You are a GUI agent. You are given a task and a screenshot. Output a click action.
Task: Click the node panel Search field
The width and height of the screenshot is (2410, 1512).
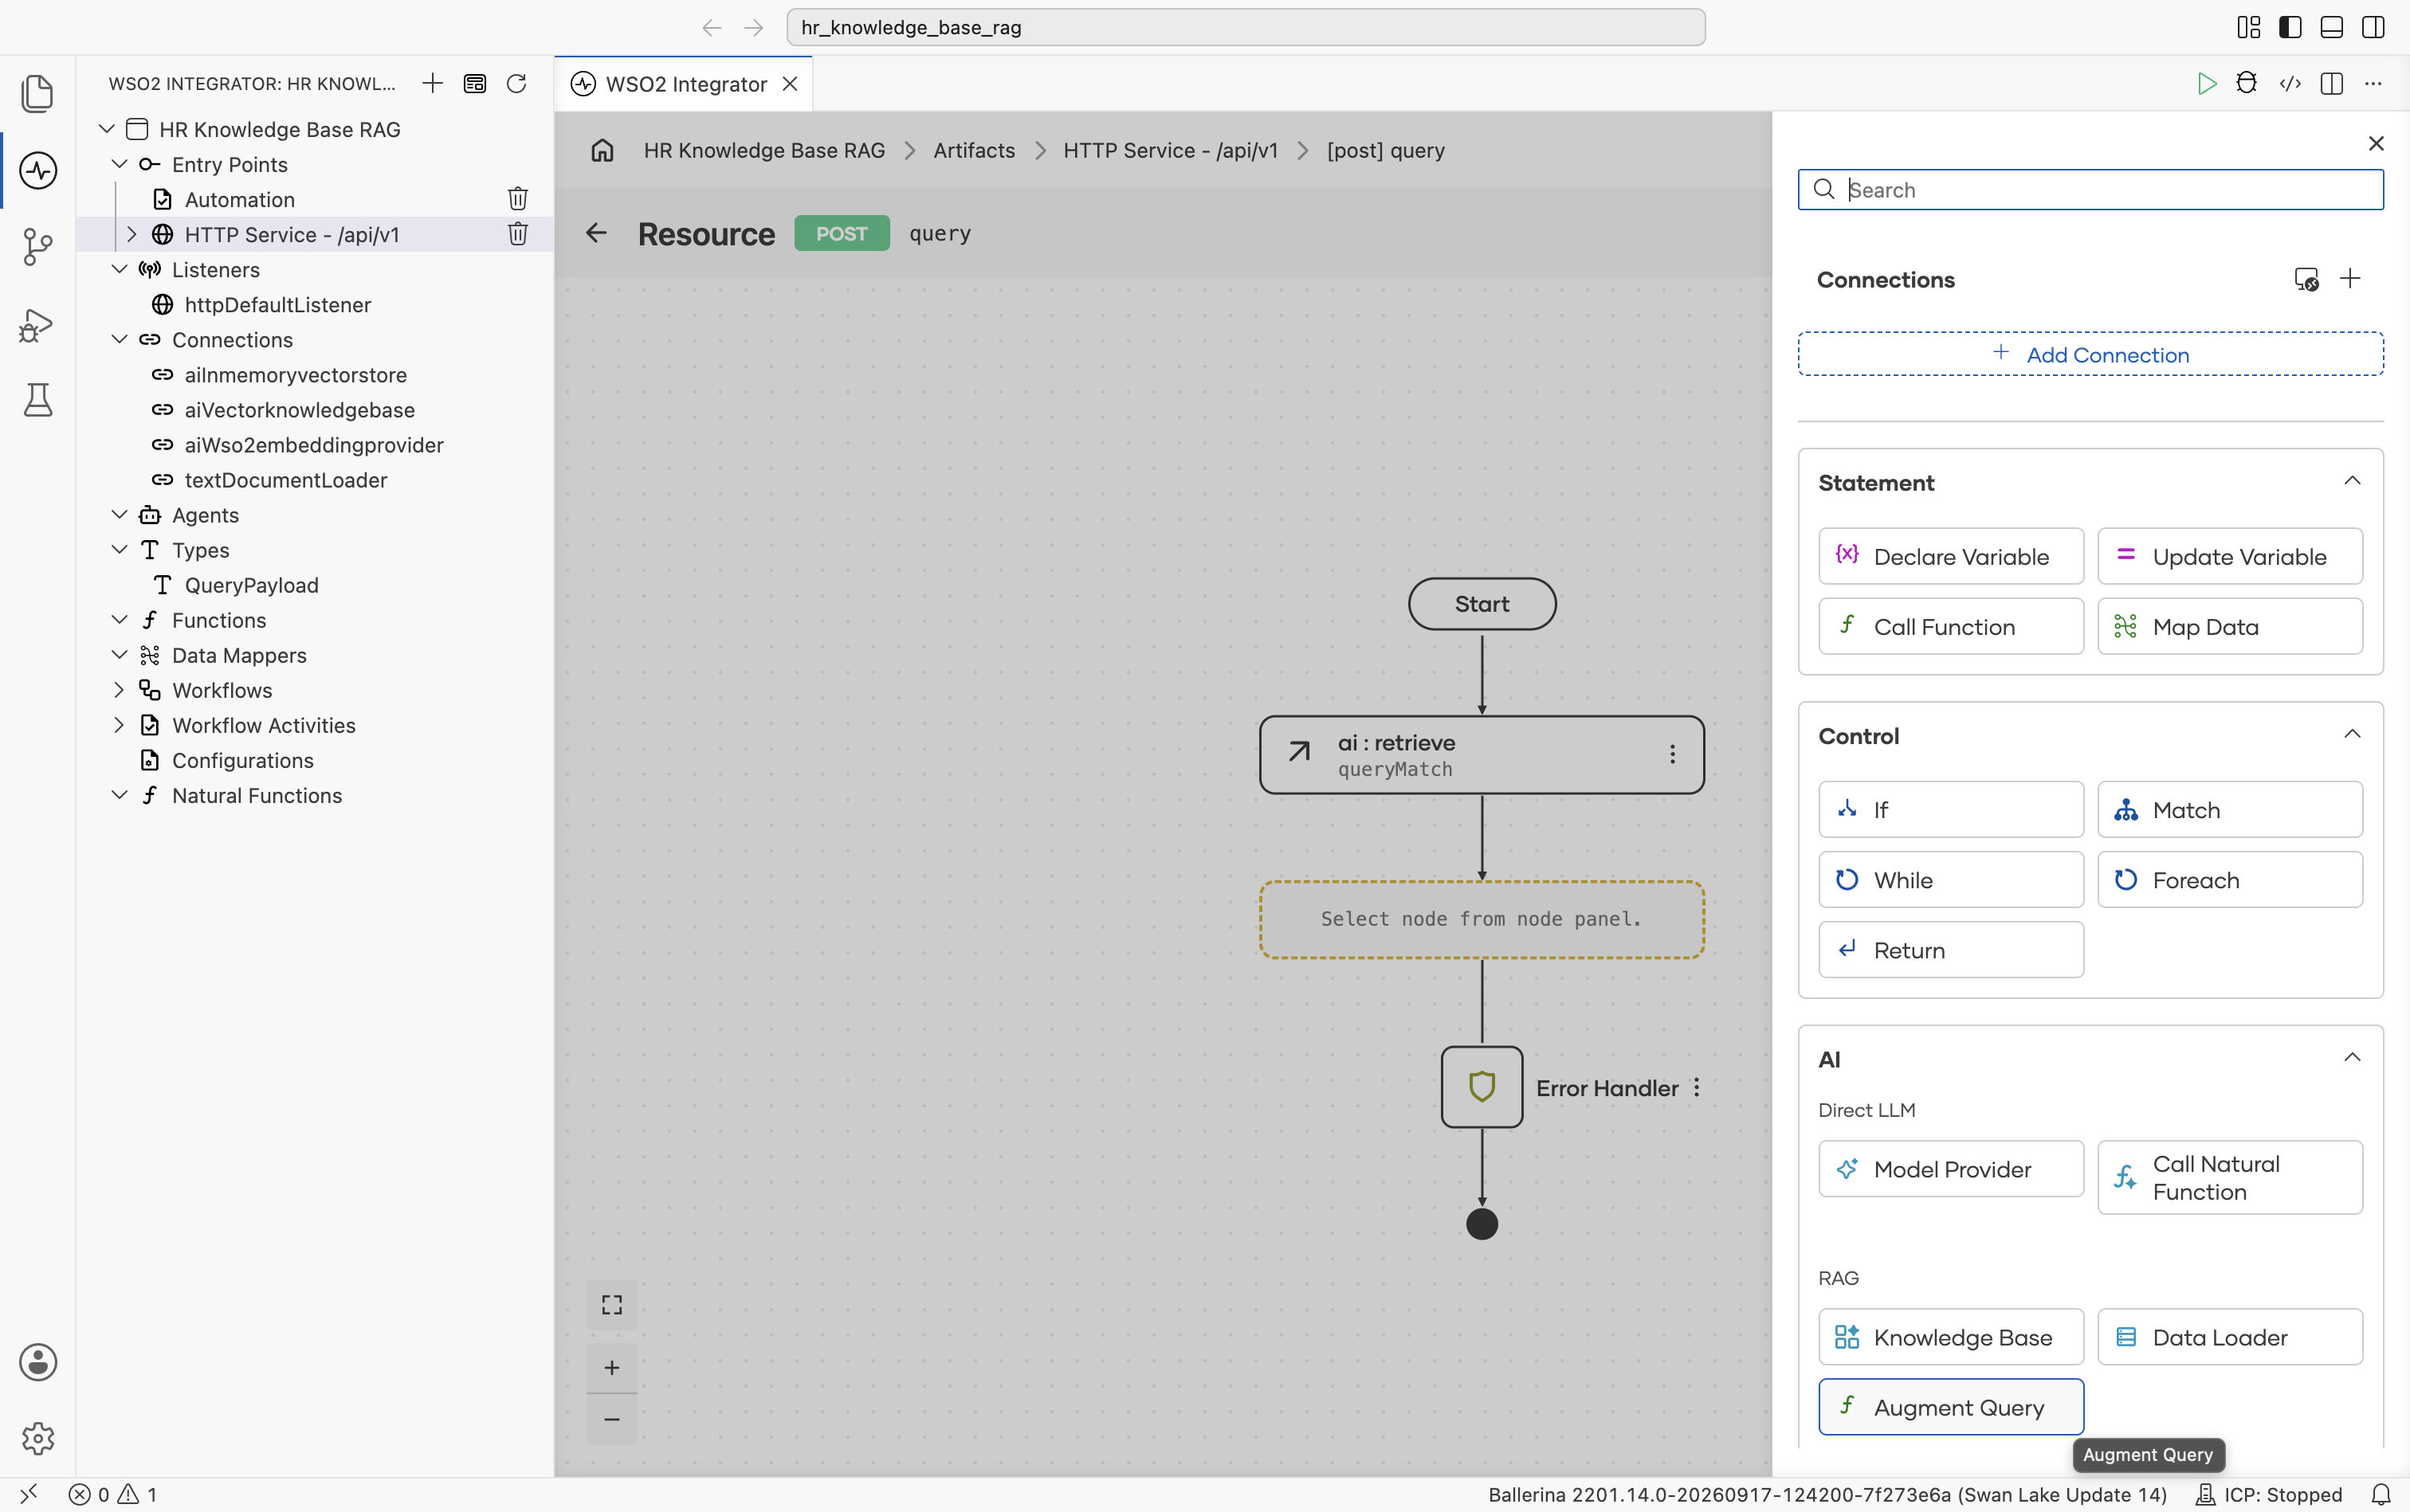(x=2090, y=190)
